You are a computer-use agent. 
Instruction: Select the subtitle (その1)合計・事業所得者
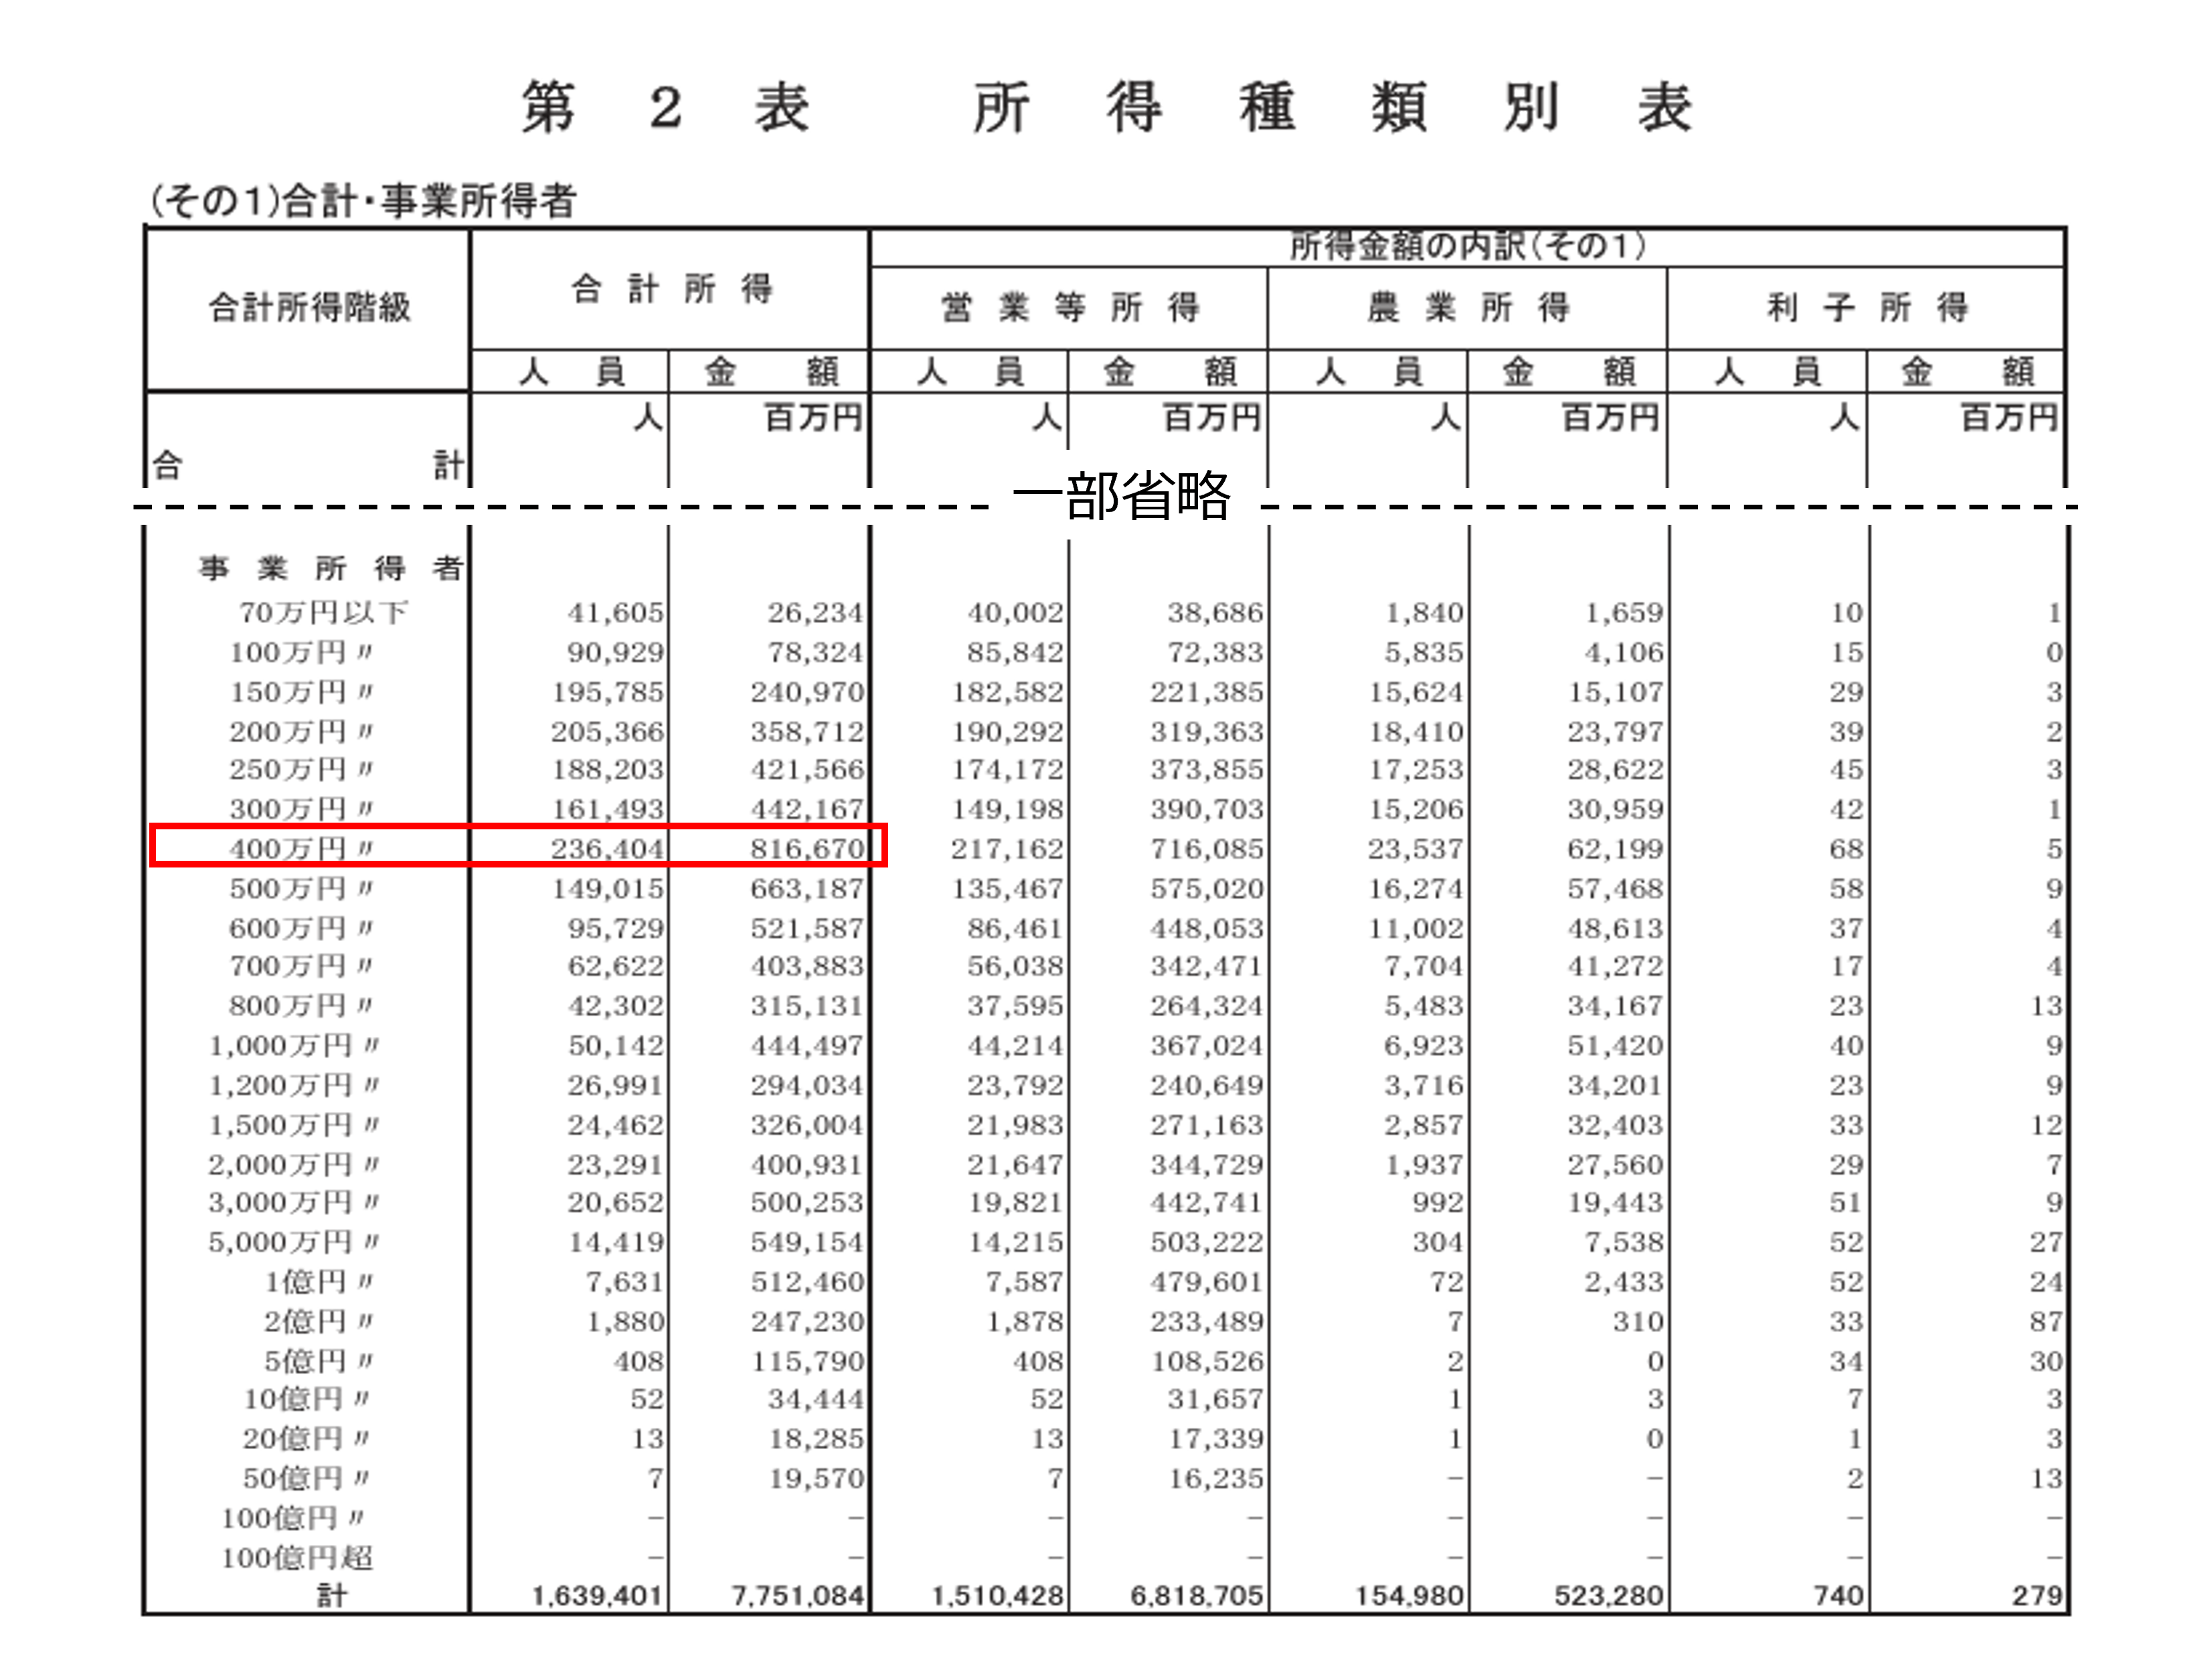(x=363, y=201)
